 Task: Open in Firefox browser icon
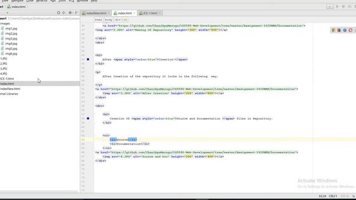point(339,30)
